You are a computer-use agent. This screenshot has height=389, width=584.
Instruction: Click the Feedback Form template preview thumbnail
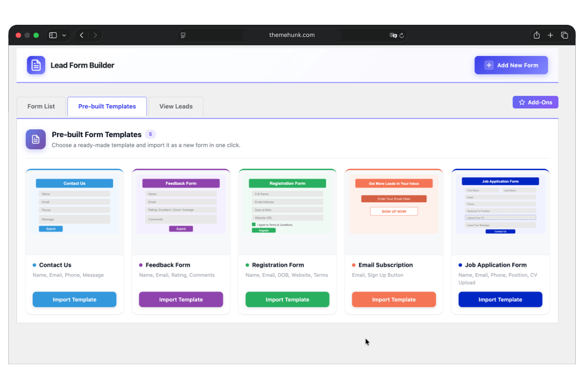click(x=181, y=204)
